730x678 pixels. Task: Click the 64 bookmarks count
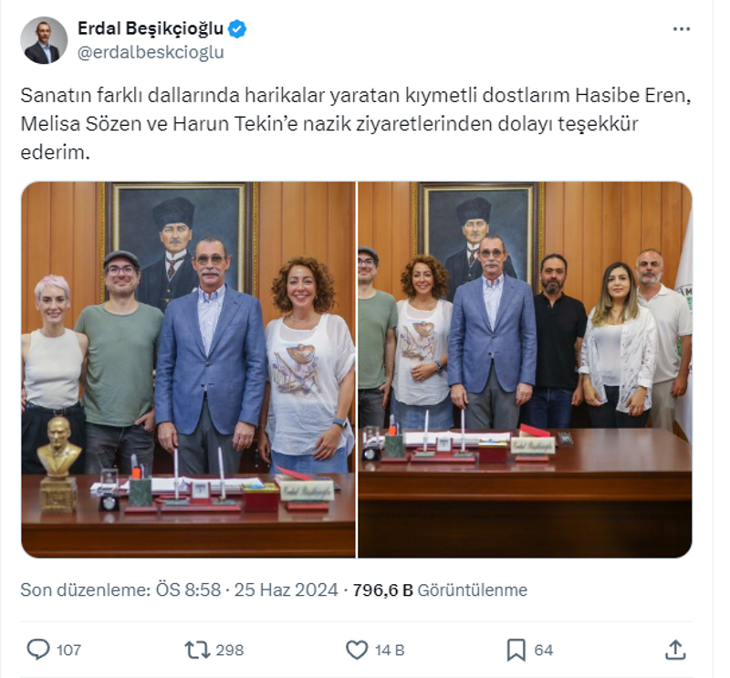pyautogui.click(x=543, y=650)
